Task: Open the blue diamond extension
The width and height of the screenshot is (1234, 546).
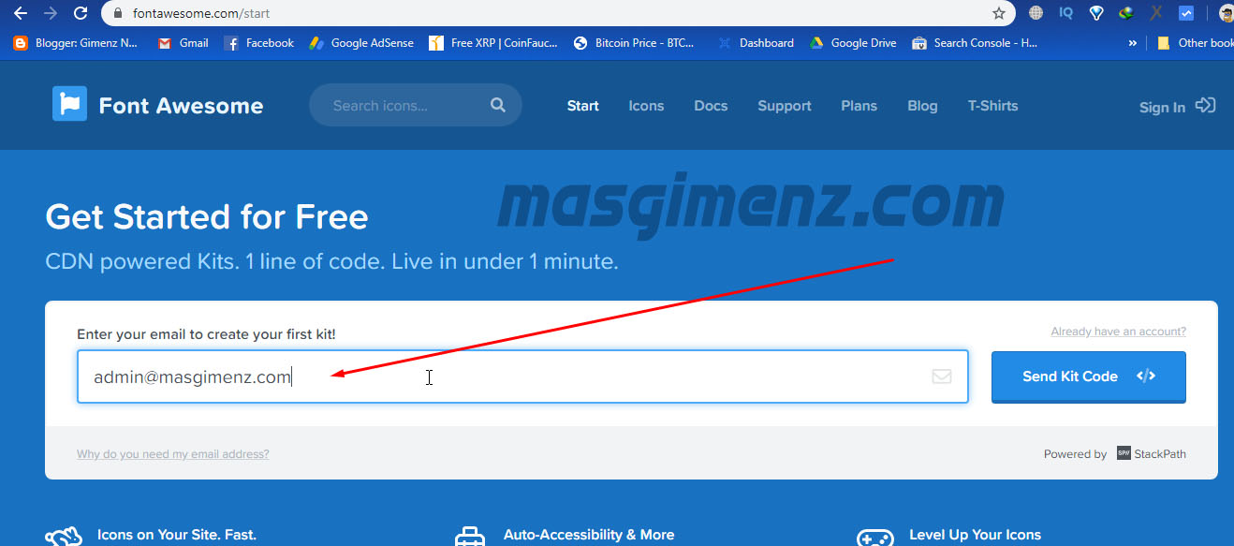Action: click(x=1096, y=13)
